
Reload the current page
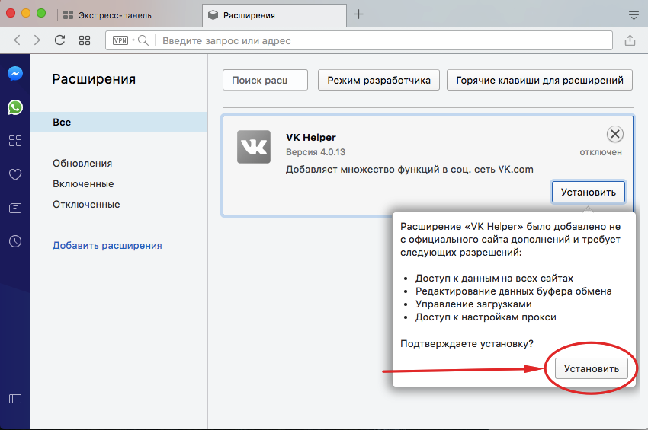coord(60,40)
